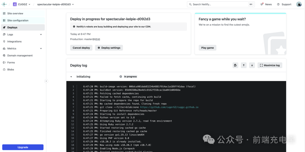Click the Deploys rocket icon

(x=4, y=27)
